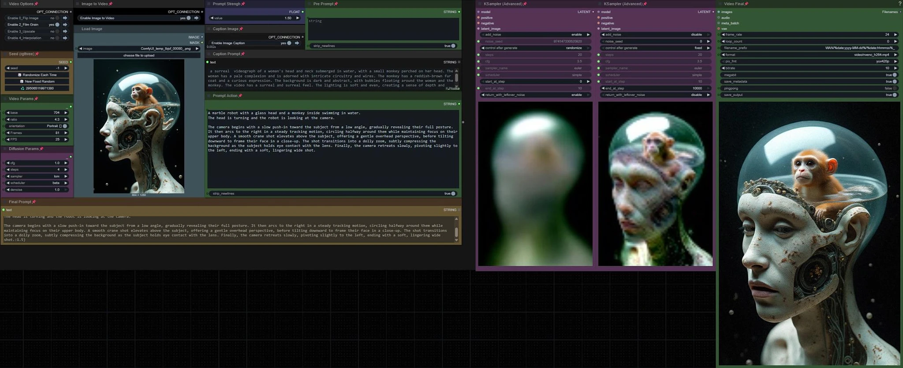The width and height of the screenshot is (903, 368).
Task: Click the dice icon on New Fixed Random
Action: point(22,82)
